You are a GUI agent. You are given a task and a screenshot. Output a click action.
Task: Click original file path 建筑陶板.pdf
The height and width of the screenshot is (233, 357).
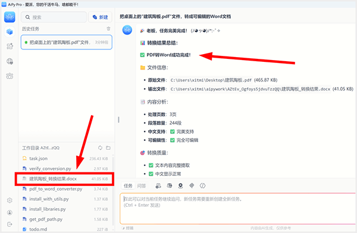(x=211, y=80)
